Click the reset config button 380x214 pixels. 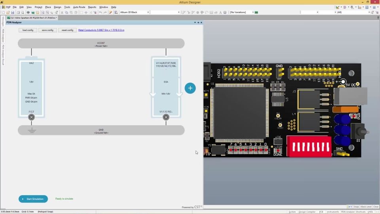point(67,30)
